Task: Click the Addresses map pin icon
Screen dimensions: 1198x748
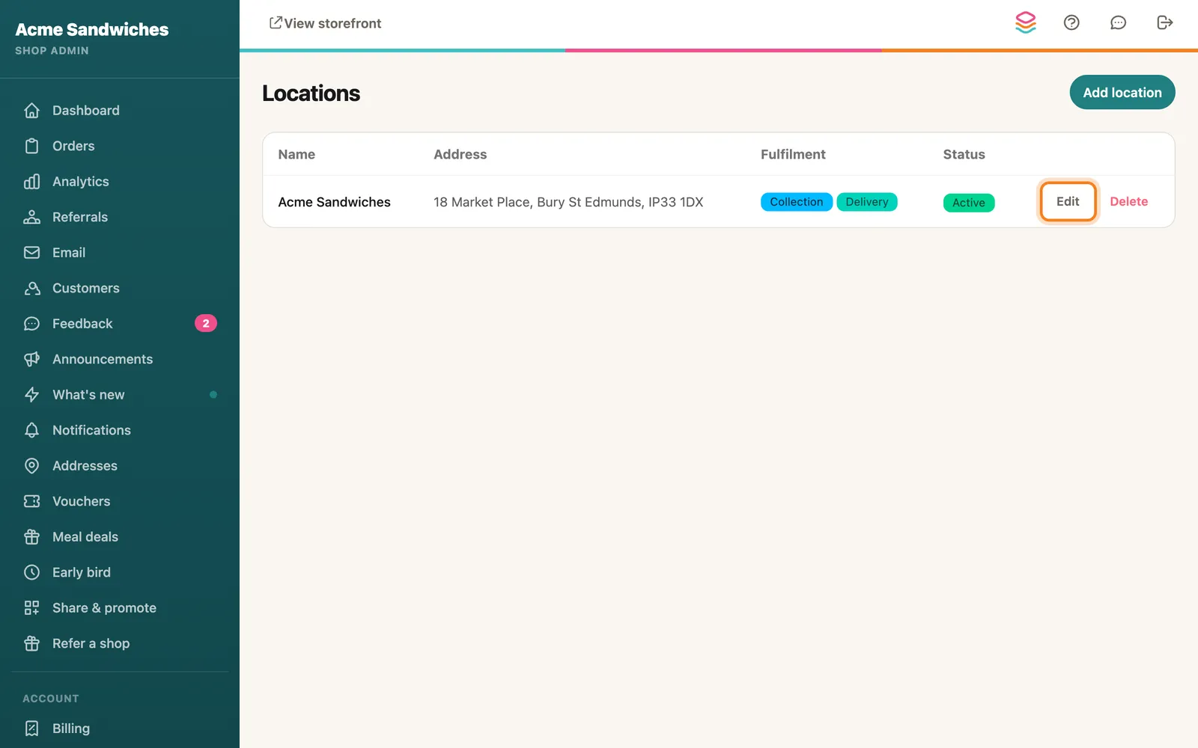Action: pyautogui.click(x=31, y=466)
